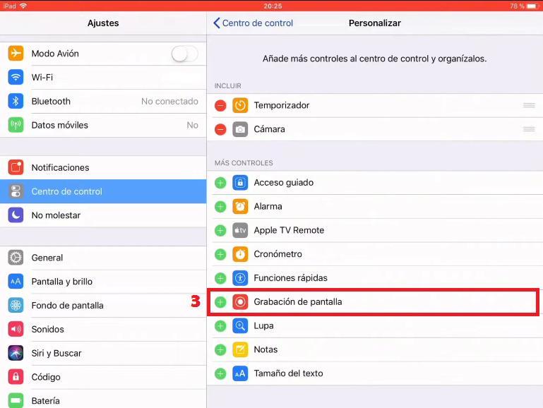Add Apple TV Remote with green plus
The image size is (543, 408).
(x=220, y=231)
